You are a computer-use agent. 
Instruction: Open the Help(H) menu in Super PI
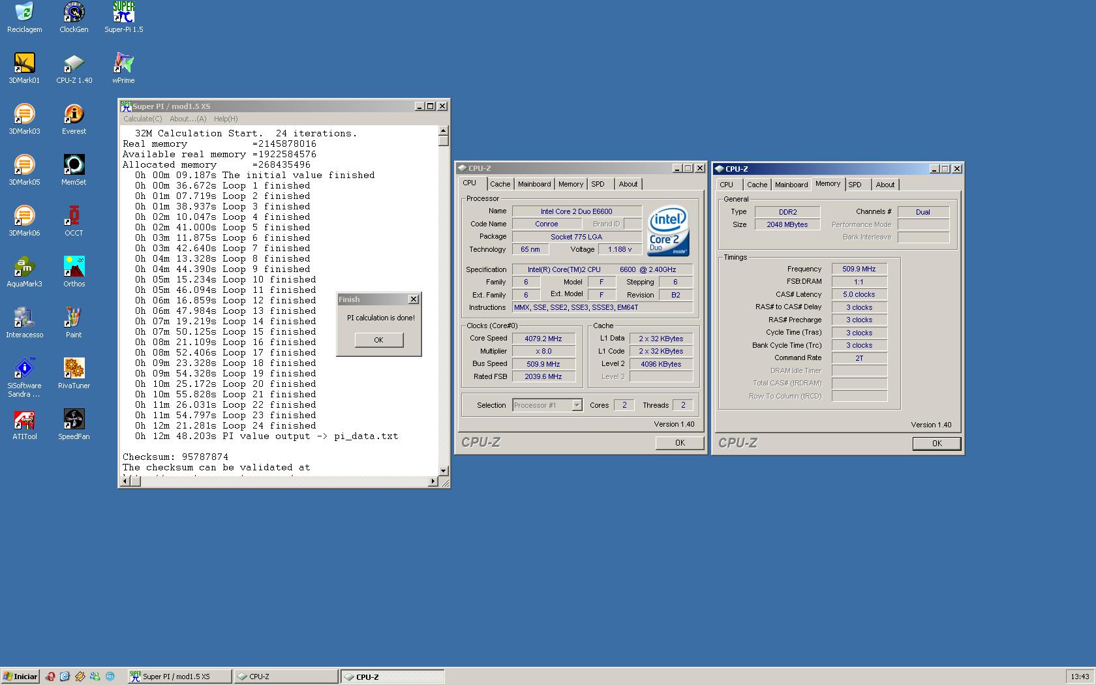tap(226, 119)
